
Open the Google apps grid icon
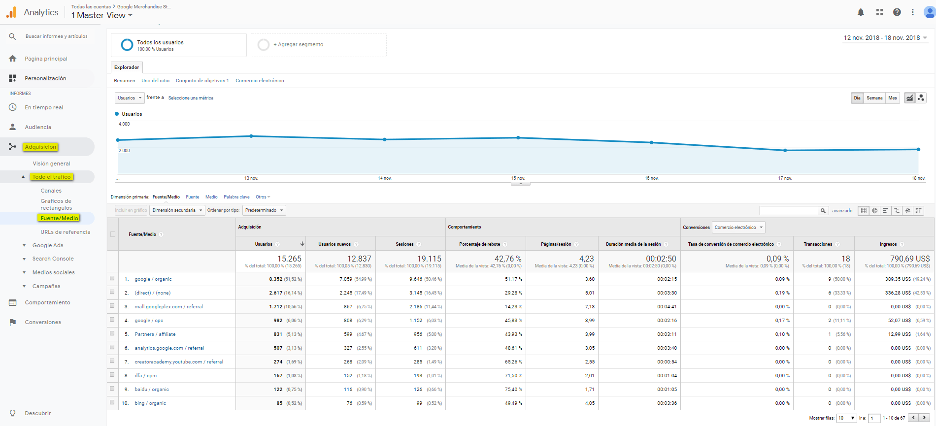point(879,12)
